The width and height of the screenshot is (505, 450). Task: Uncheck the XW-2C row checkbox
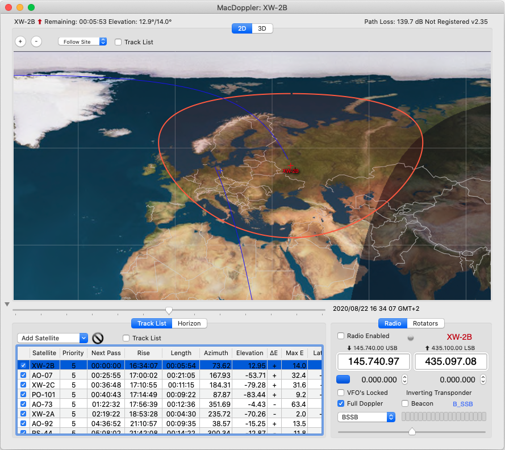pos(23,385)
